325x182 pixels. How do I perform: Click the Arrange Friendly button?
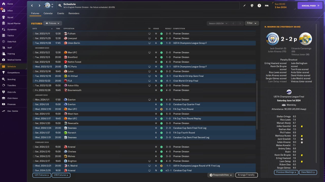click(x=247, y=175)
